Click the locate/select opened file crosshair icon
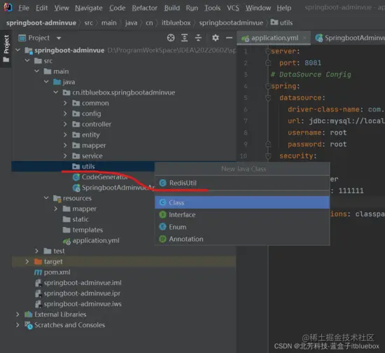 click(171, 38)
